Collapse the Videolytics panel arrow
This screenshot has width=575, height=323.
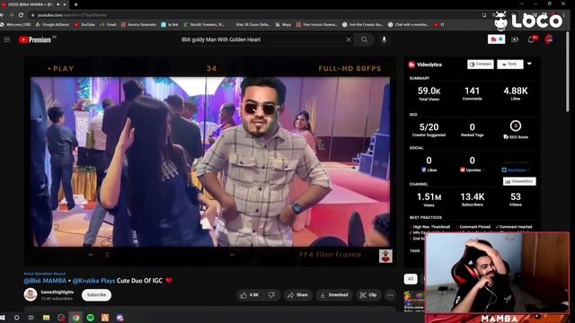tap(529, 64)
